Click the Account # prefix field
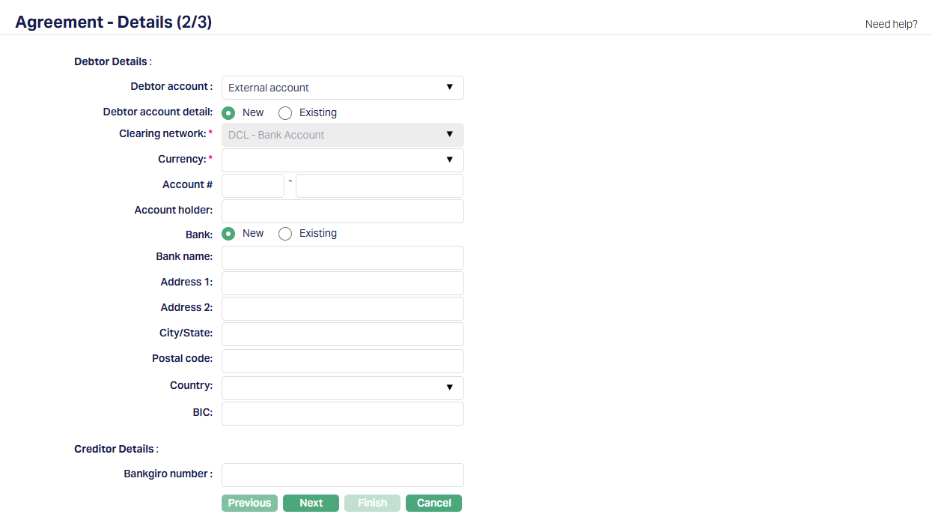The height and width of the screenshot is (529, 932). point(253,186)
